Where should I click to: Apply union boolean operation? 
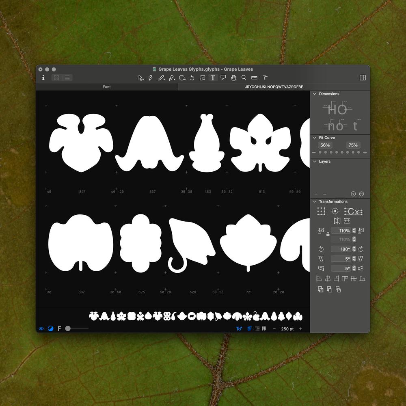coord(321,289)
